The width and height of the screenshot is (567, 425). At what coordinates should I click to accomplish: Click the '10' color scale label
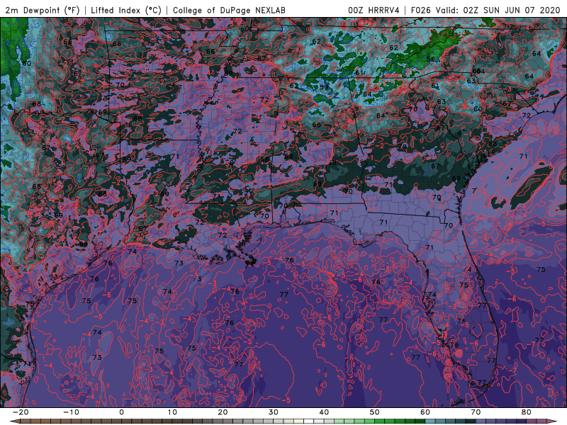point(172,412)
